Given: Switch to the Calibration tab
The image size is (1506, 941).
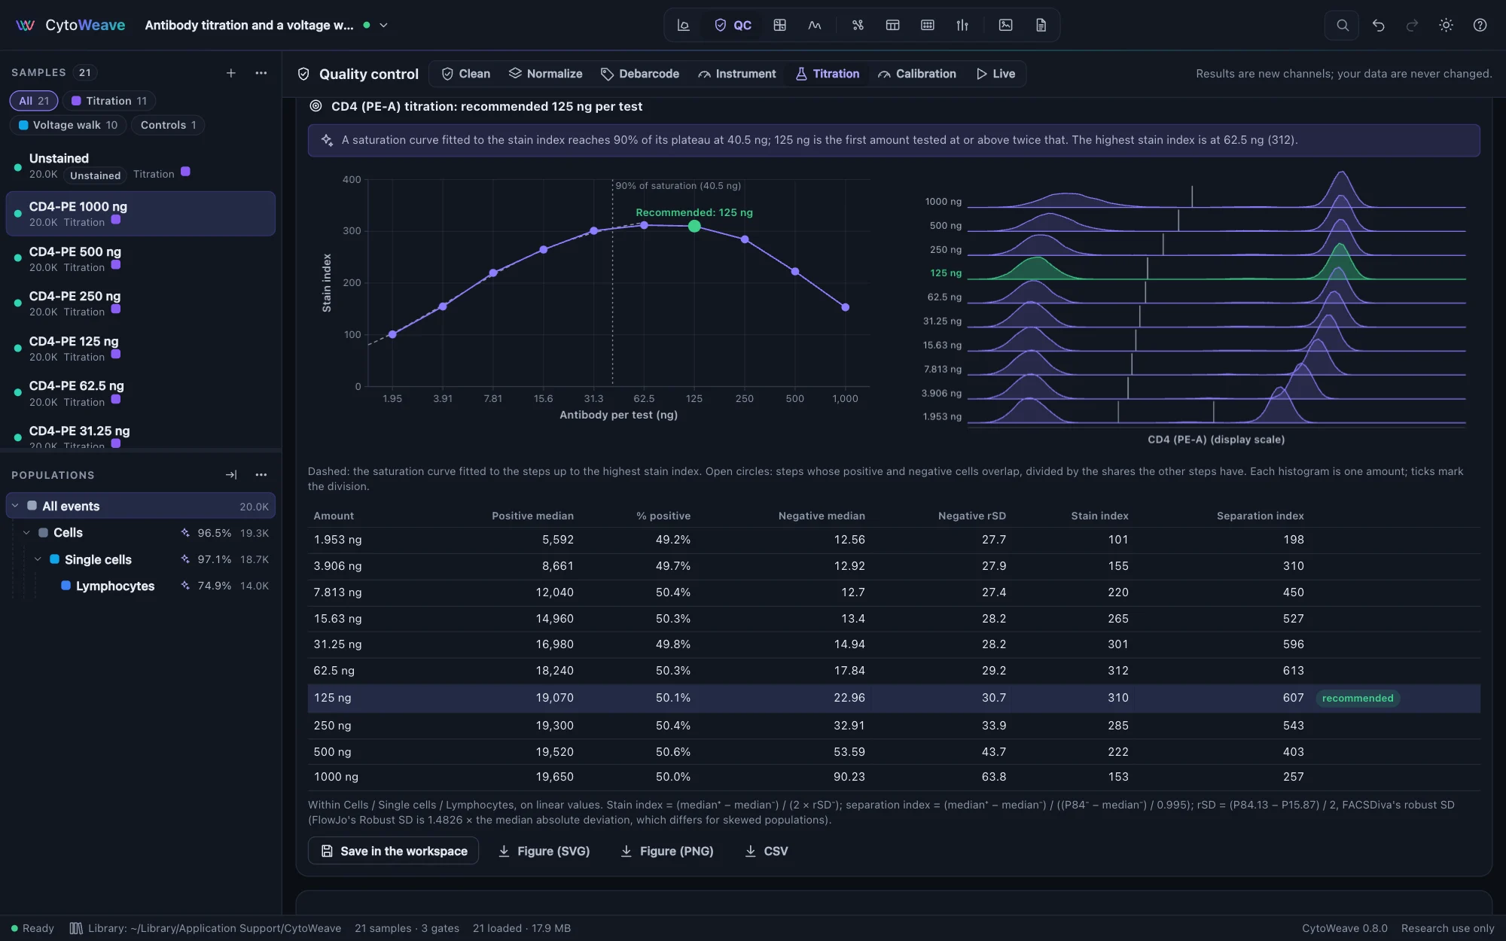Looking at the screenshot, I should coord(917,74).
